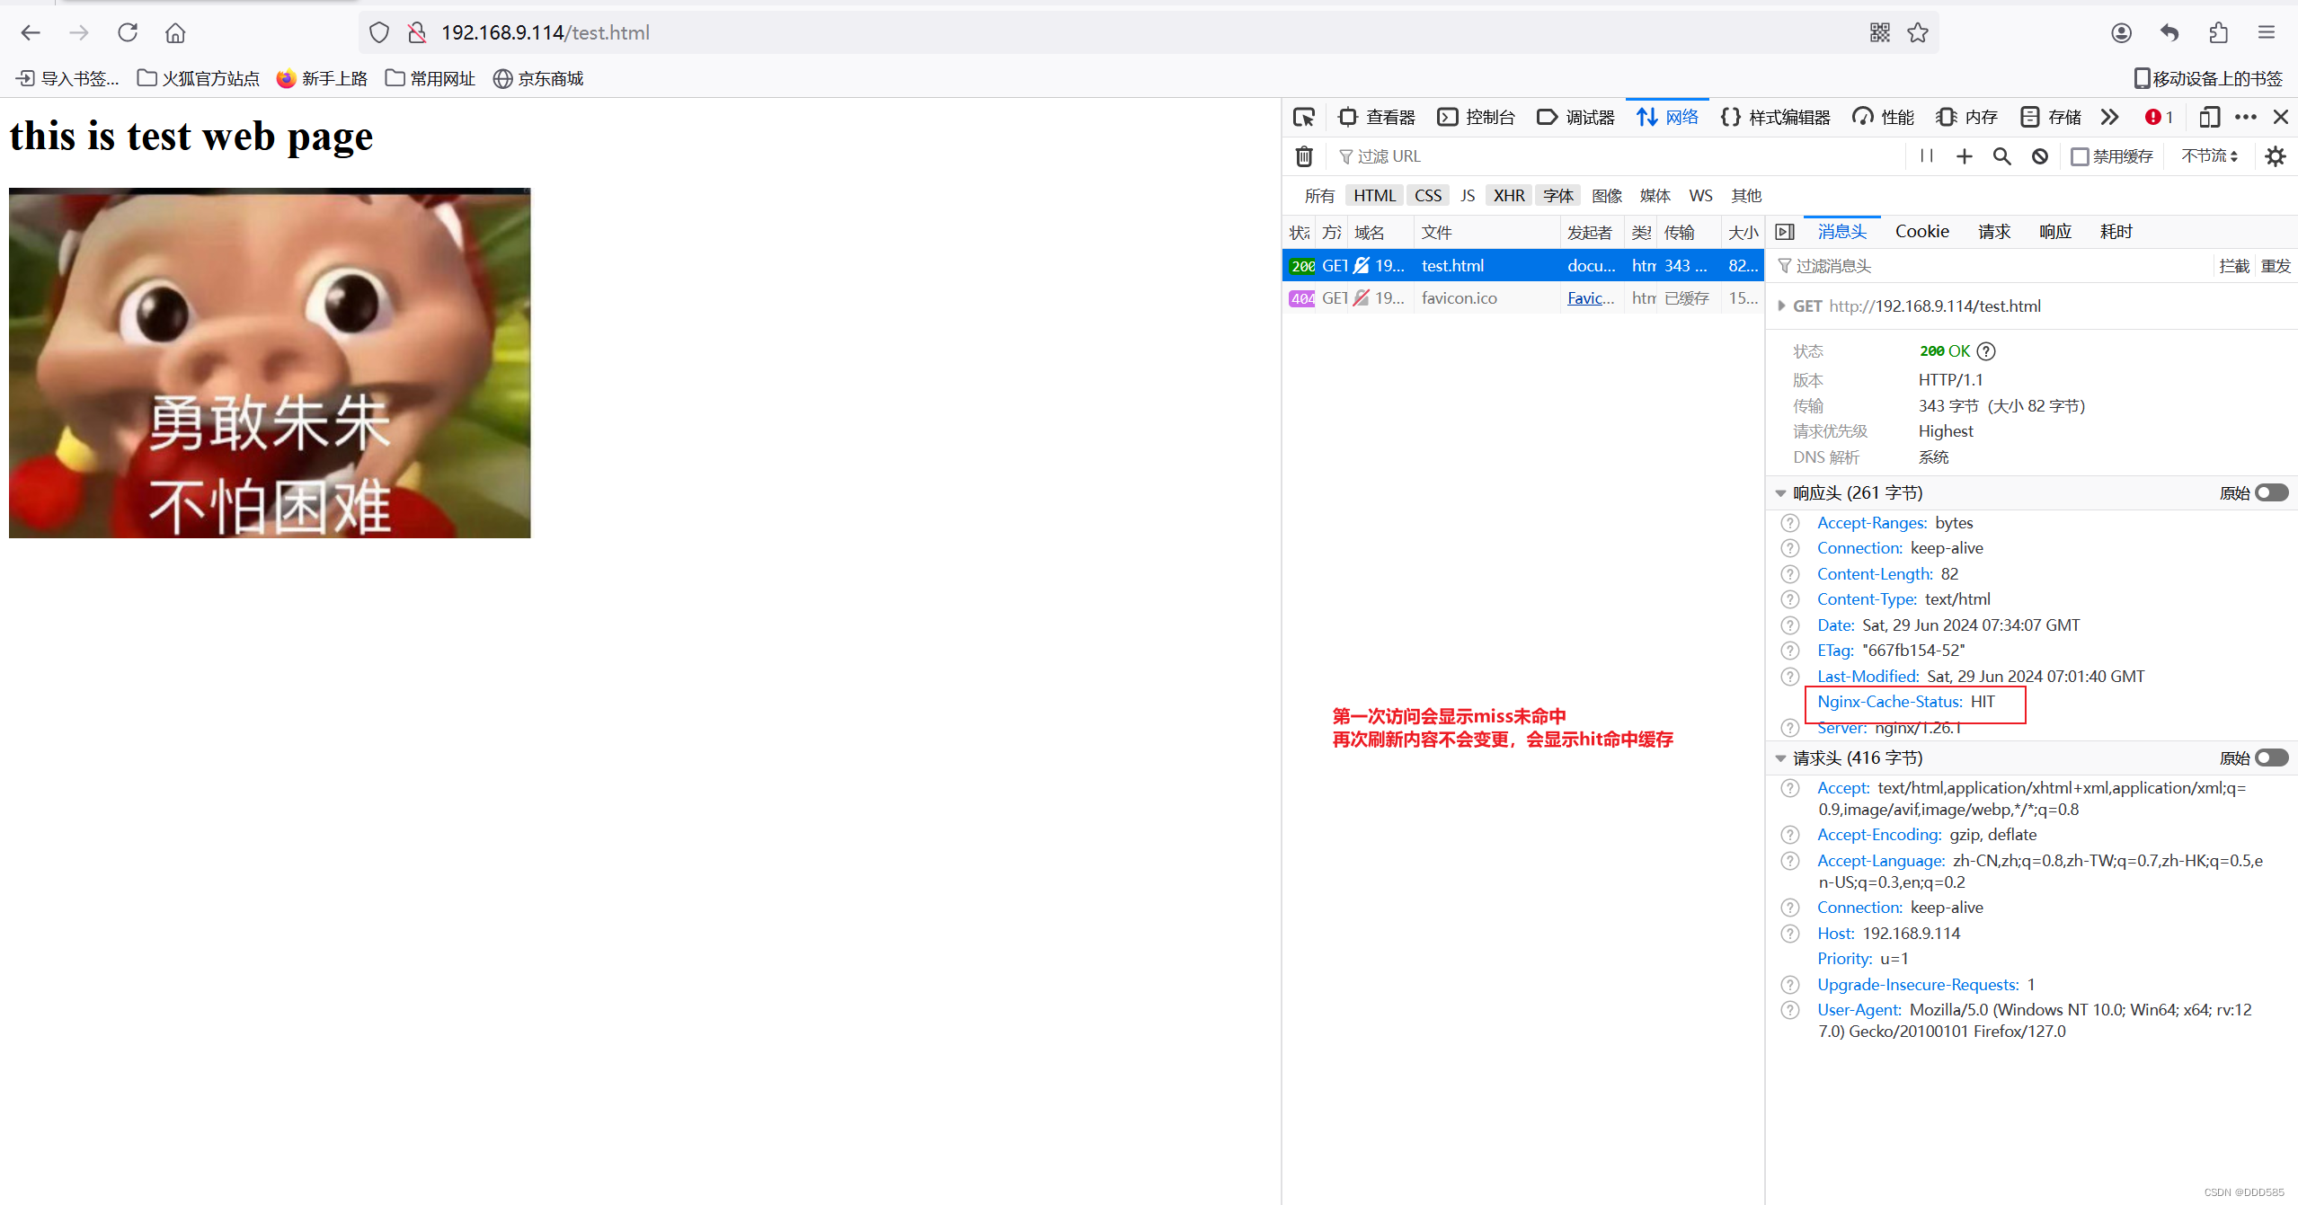Expand the GET request URL details
The width and height of the screenshot is (2298, 1205).
point(1781,306)
